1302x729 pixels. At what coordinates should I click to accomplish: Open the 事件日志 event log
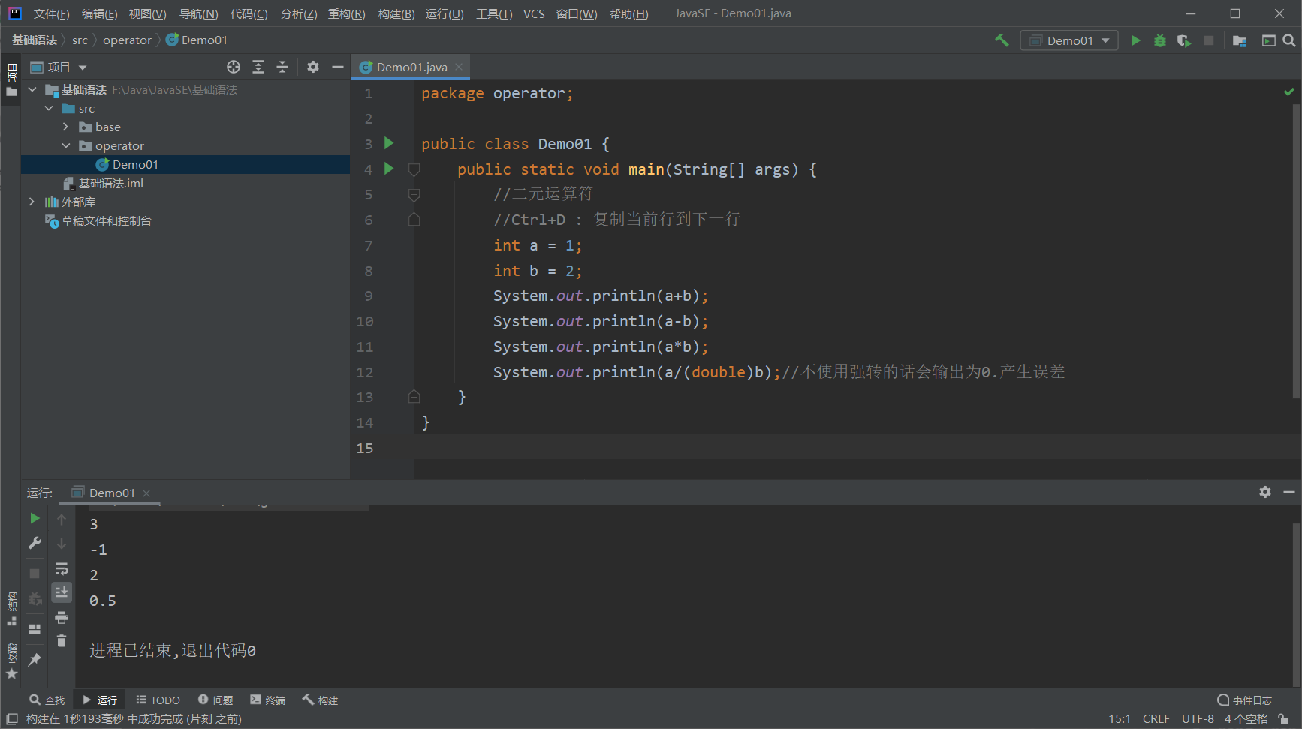pyautogui.click(x=1244, y=700)
